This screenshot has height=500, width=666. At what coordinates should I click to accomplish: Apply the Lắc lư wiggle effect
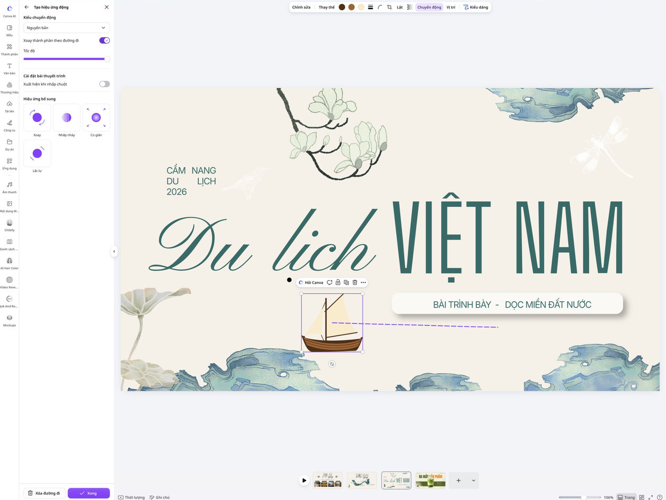point(37,153)
